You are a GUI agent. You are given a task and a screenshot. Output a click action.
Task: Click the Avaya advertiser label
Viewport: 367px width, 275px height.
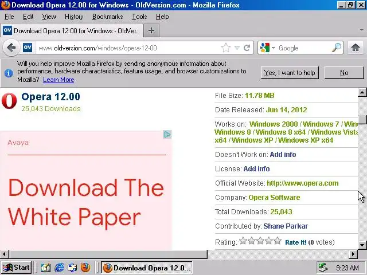tap(18, 143)
